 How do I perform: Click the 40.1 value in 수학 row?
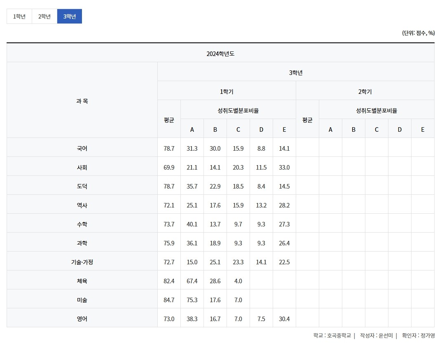click(x=192, y=224)
